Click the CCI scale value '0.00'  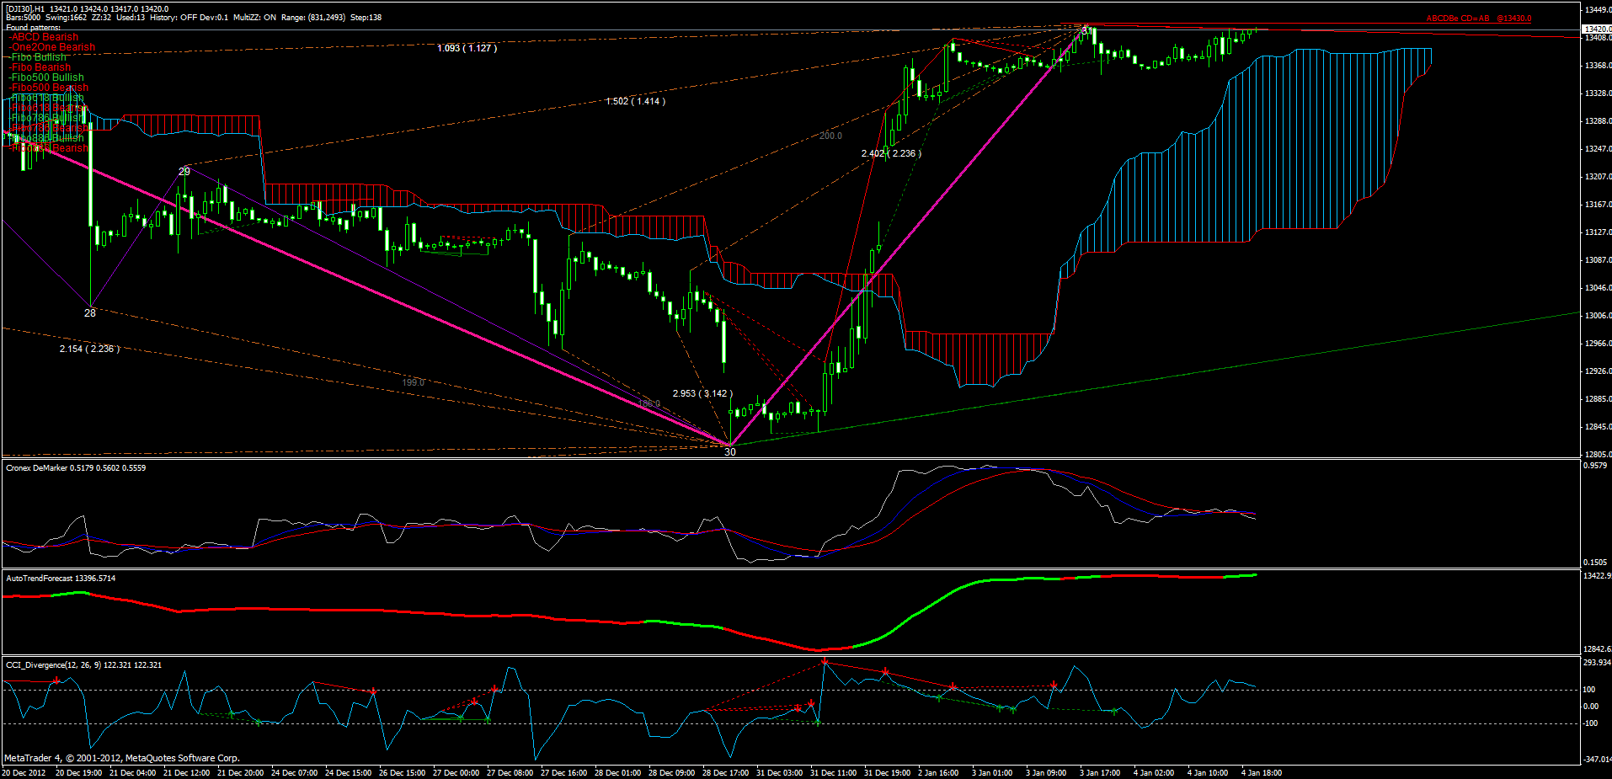click(1591, 707)
